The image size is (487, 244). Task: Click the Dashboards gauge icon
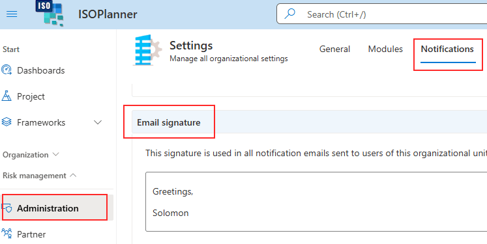pyautogui.click(x=7, y=70)
